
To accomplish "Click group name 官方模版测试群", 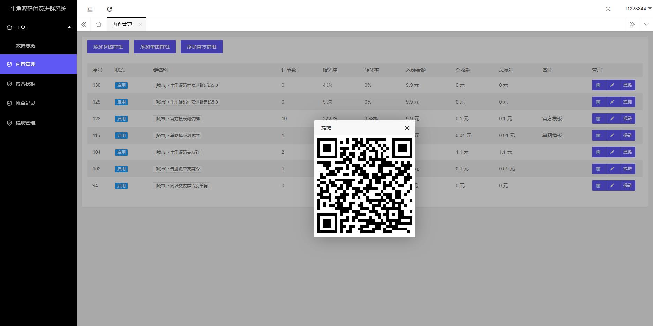I will (178, 119).
